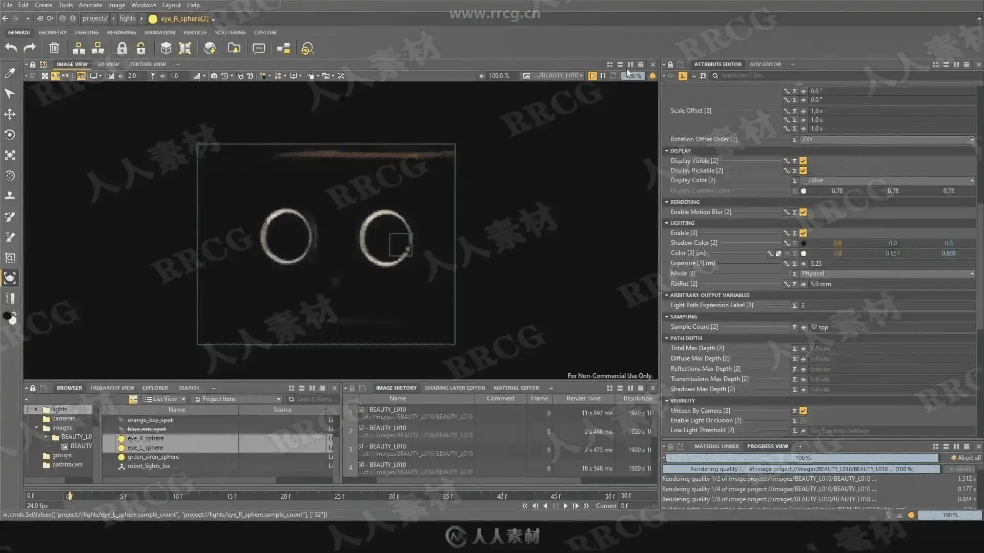The width and height of the screenshot is (984, 553).
Task: Select eye_L_sphere in browser list
Action: pos(145,448)
